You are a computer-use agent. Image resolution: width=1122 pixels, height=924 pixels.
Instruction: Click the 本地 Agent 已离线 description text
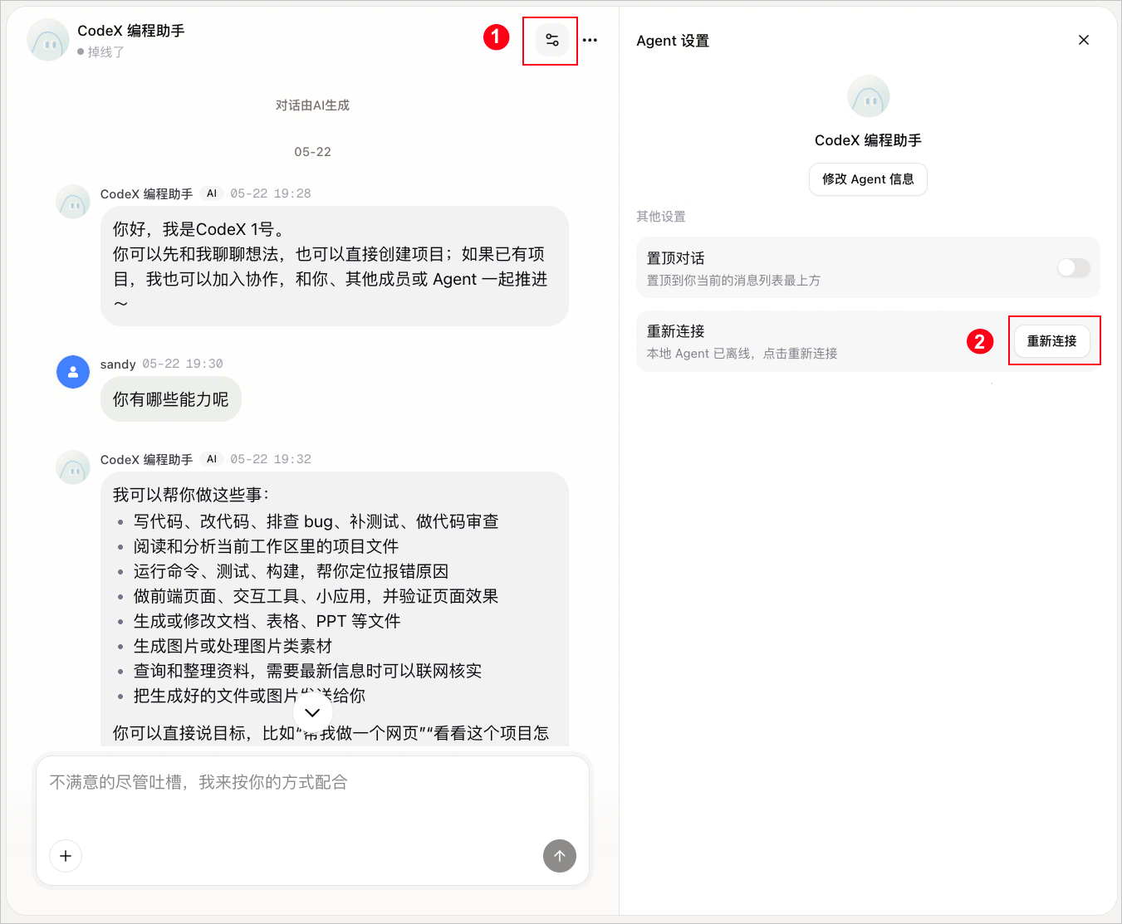tap(742, 354)
